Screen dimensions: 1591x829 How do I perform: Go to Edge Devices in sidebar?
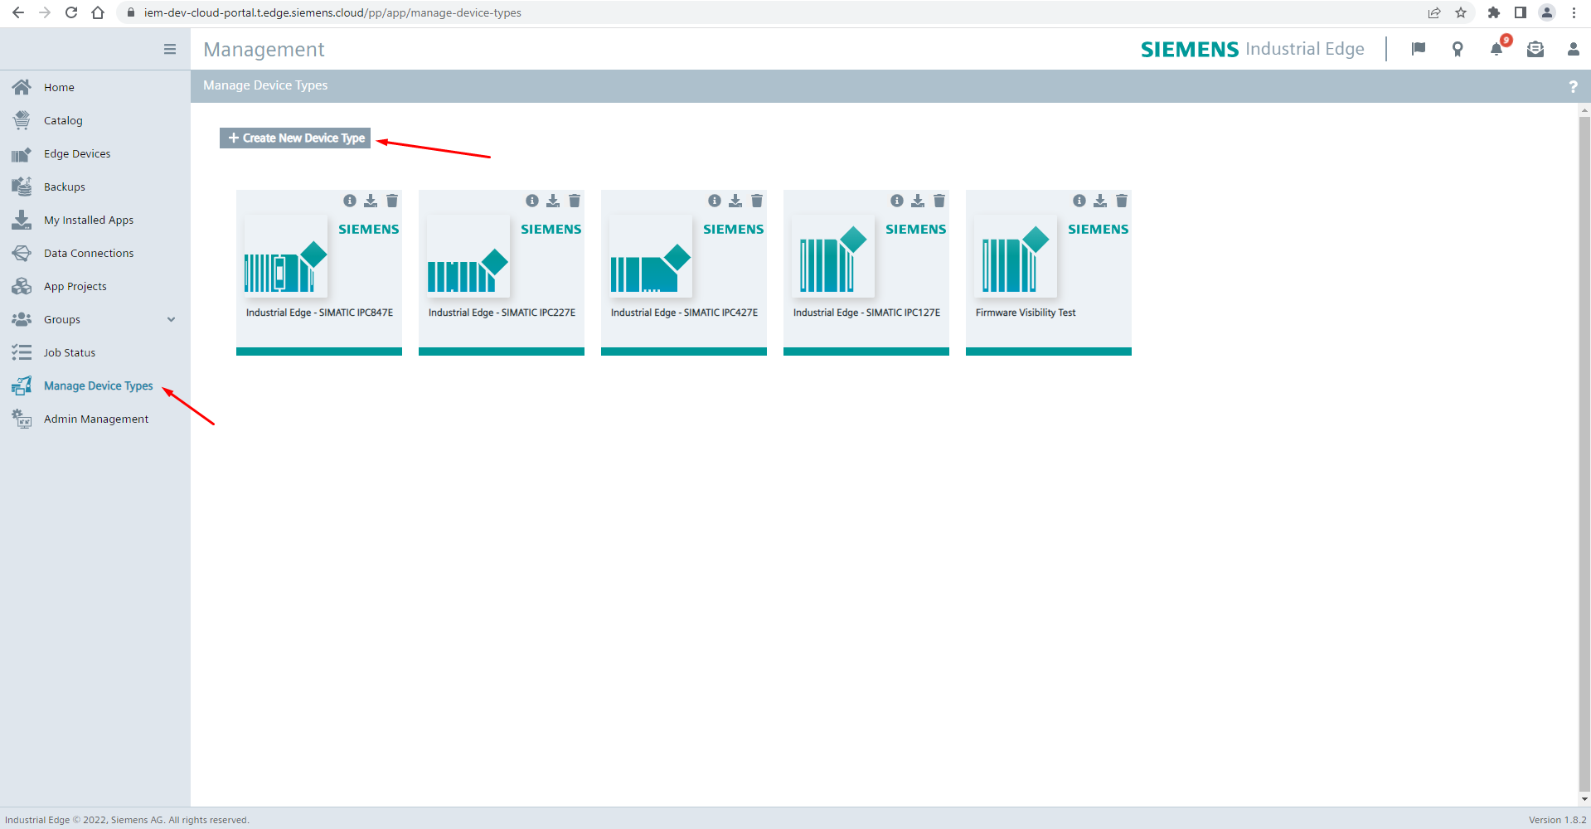pyautogui.click(x=77, y=153)
